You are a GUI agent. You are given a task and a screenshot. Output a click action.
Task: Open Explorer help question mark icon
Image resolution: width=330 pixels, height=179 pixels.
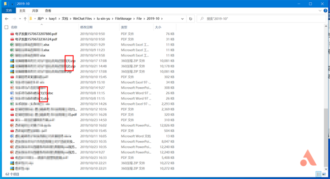[x=325, y=11]
